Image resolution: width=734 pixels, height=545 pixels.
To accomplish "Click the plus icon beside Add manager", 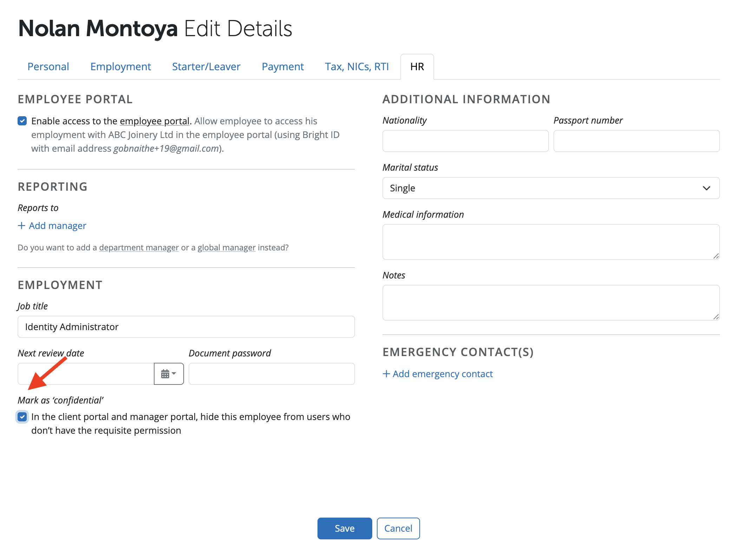I will coord(21,225).
